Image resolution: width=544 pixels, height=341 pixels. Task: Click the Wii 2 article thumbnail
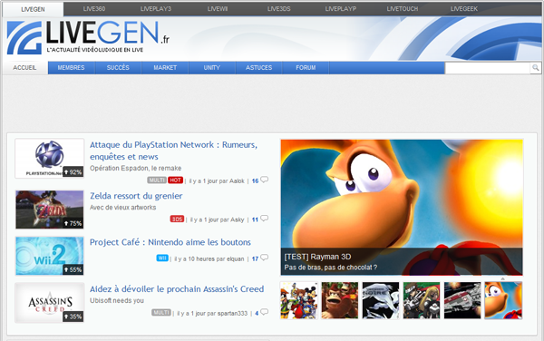click(x=50, y=256)
